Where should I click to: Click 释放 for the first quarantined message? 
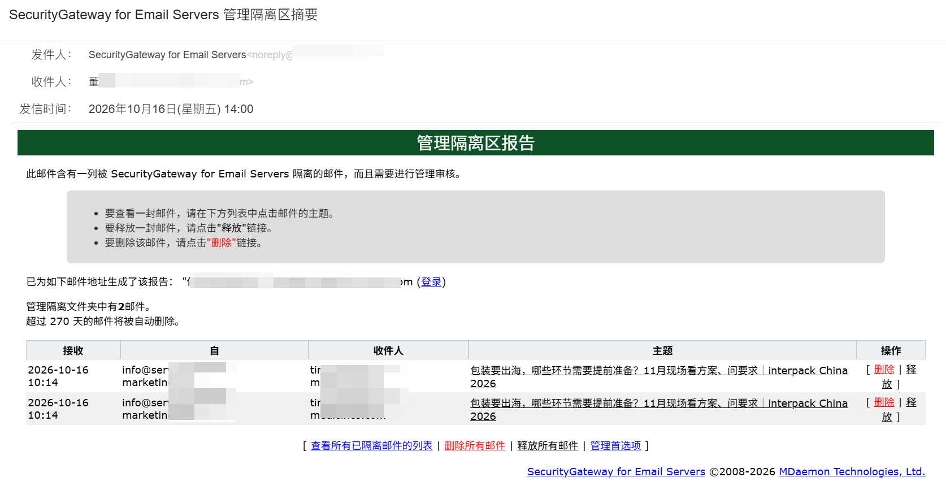(911, 370)
